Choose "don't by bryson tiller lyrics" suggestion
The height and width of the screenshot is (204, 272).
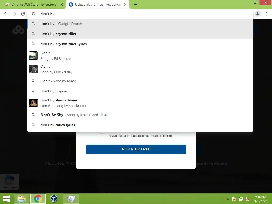140,44
